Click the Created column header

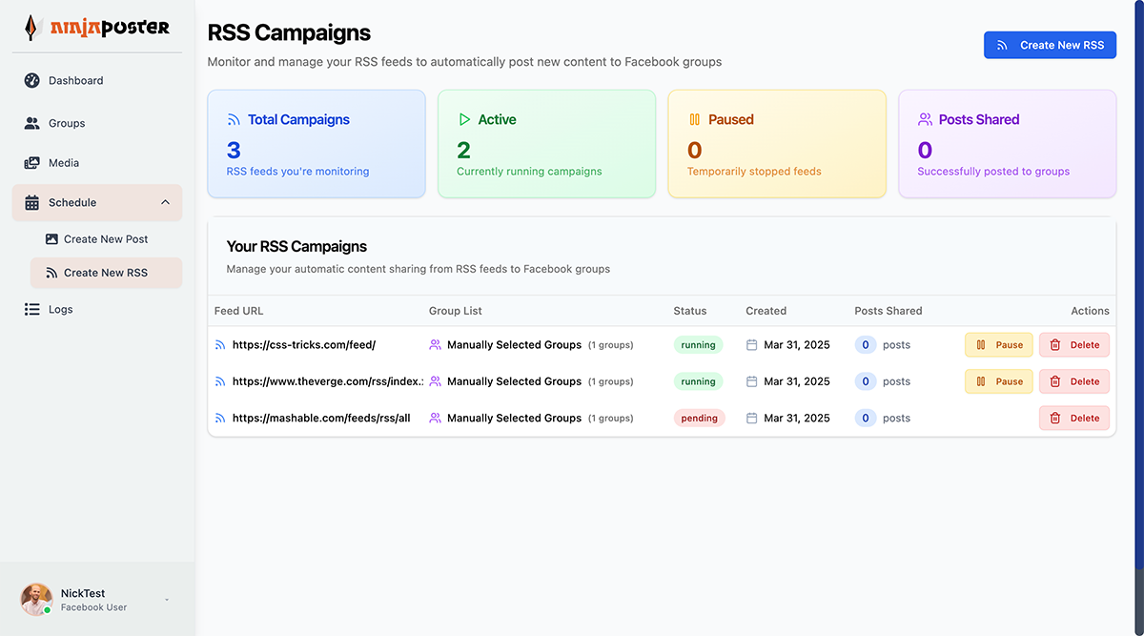click(766, 311)
